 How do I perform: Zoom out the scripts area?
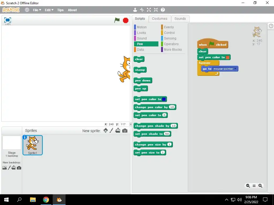point(248,186)
